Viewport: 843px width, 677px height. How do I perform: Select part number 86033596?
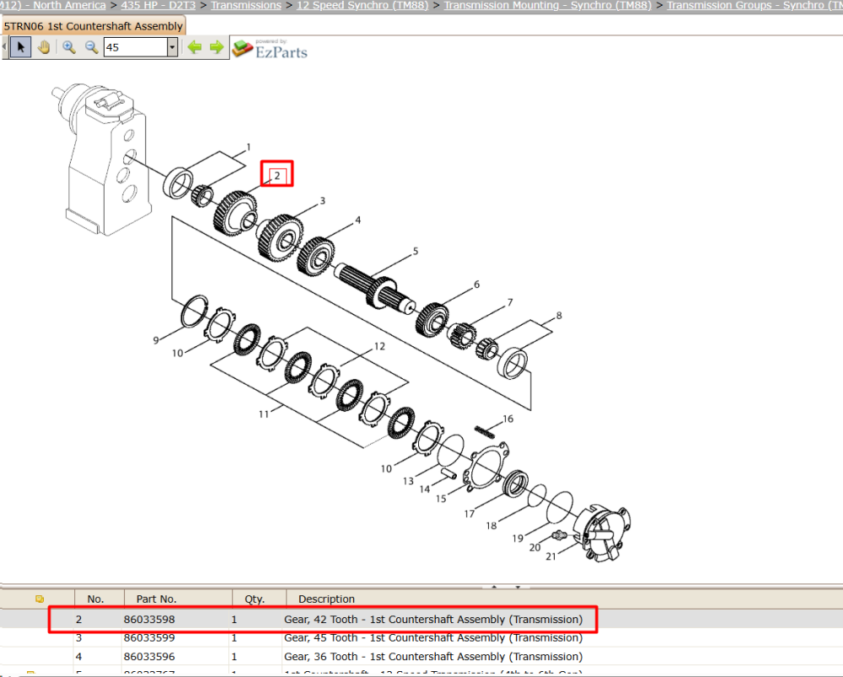pos(149,657)
